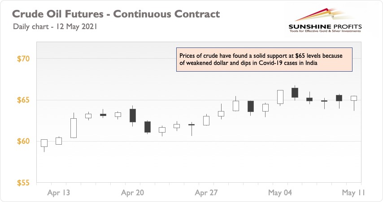Click the Daily chart 12 May 2021 subtitle
The image size is (383, 202).
point(55,26)
